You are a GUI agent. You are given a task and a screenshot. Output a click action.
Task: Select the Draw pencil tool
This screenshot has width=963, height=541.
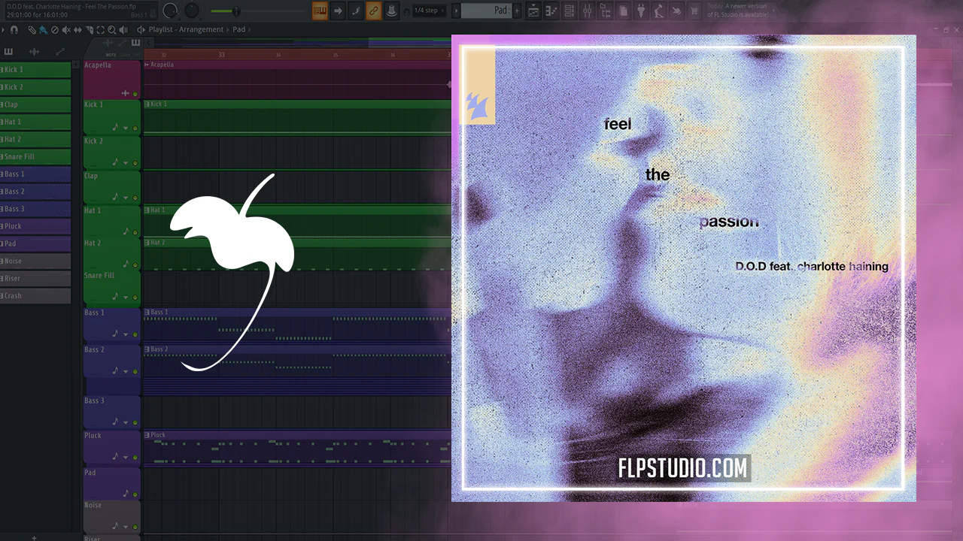(x=32, y=30)
